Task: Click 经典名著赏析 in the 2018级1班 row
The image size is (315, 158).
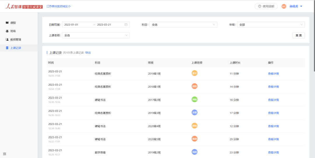Action: point(103,87)
